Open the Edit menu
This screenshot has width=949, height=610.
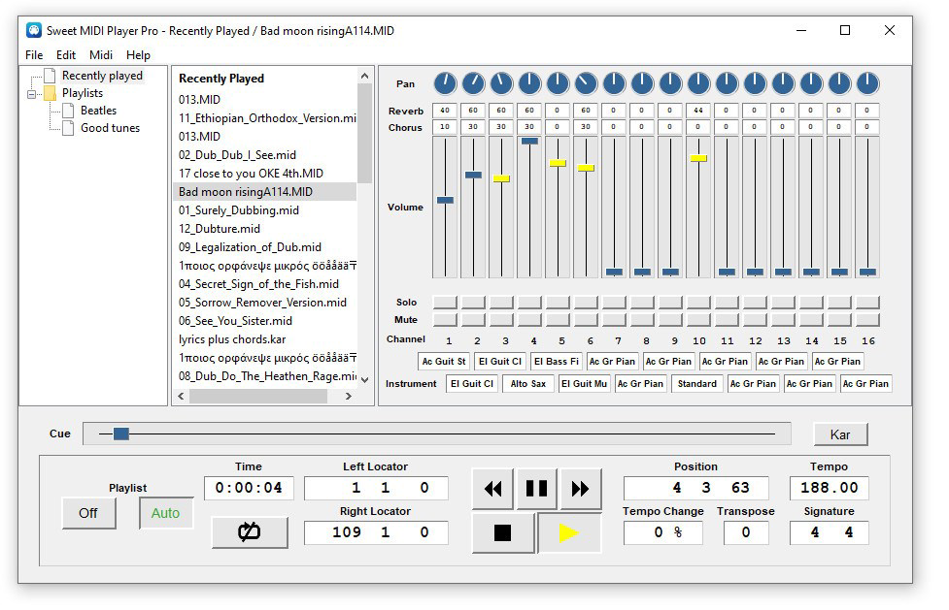click(x=65, y=55)
